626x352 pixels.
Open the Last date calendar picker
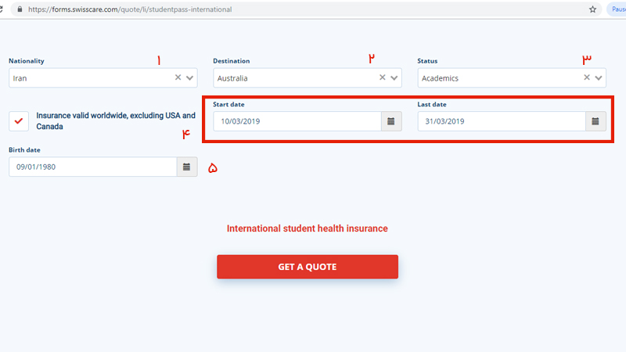pos(595,121)
